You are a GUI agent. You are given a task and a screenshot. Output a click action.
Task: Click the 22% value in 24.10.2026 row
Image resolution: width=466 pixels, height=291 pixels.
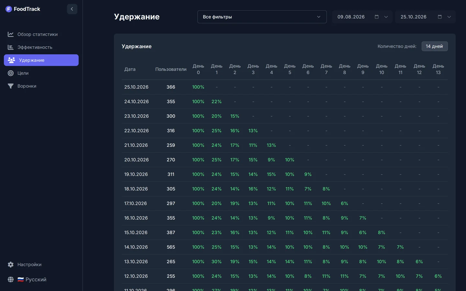[x=216, y=102]
